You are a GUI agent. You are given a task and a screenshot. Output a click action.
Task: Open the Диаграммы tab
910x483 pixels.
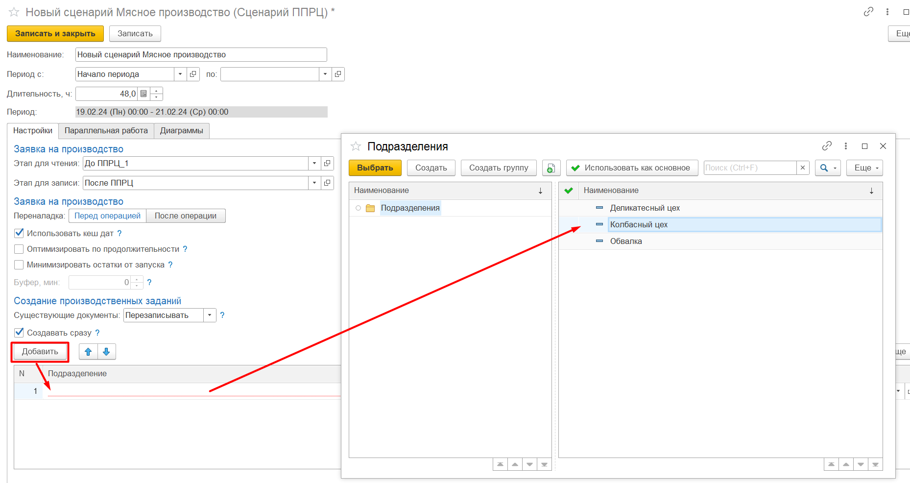[181, 131]
